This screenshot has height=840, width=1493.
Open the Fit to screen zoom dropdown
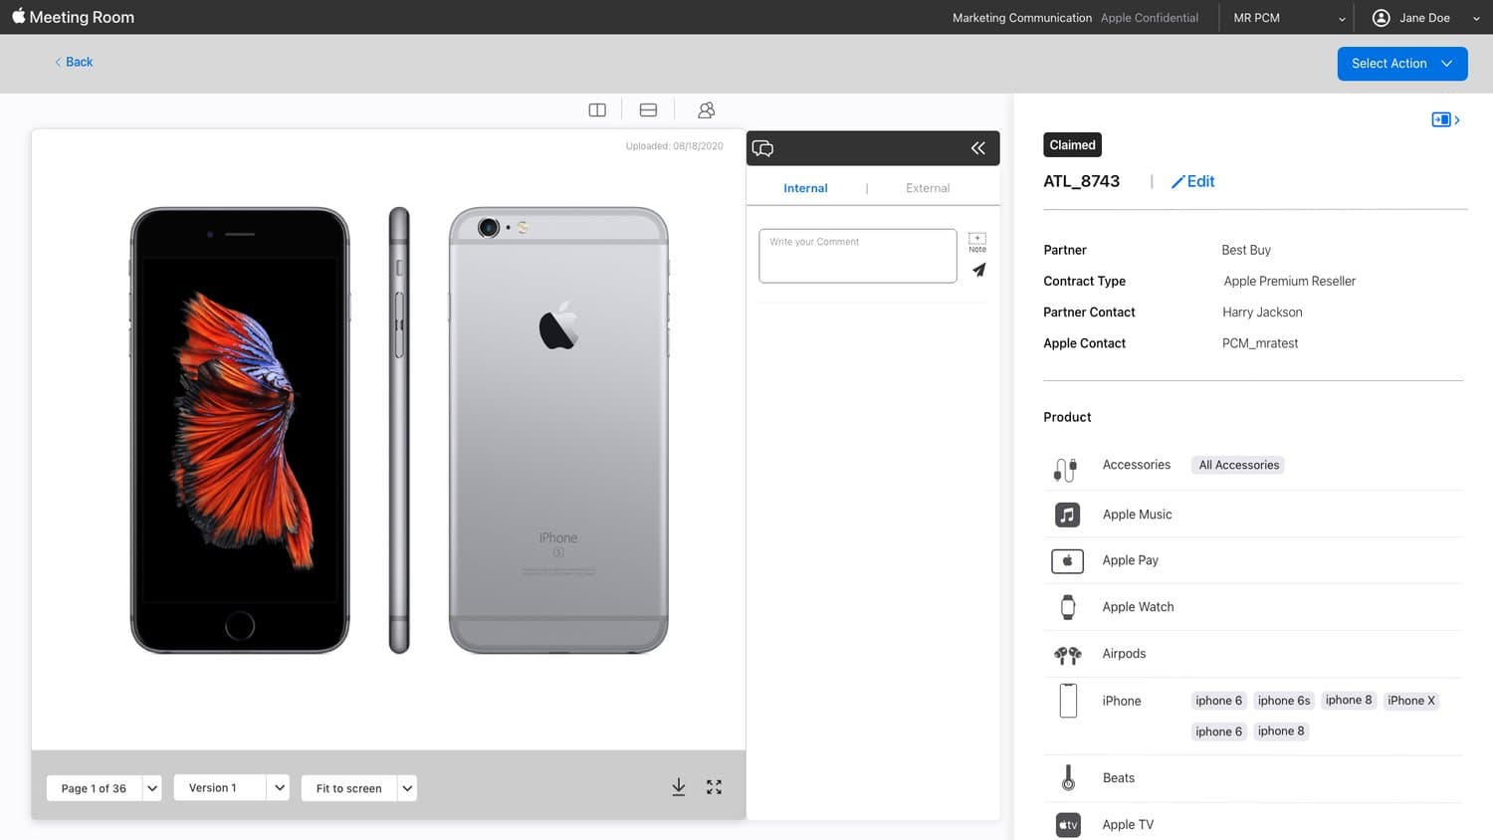[x=359, y=788]
